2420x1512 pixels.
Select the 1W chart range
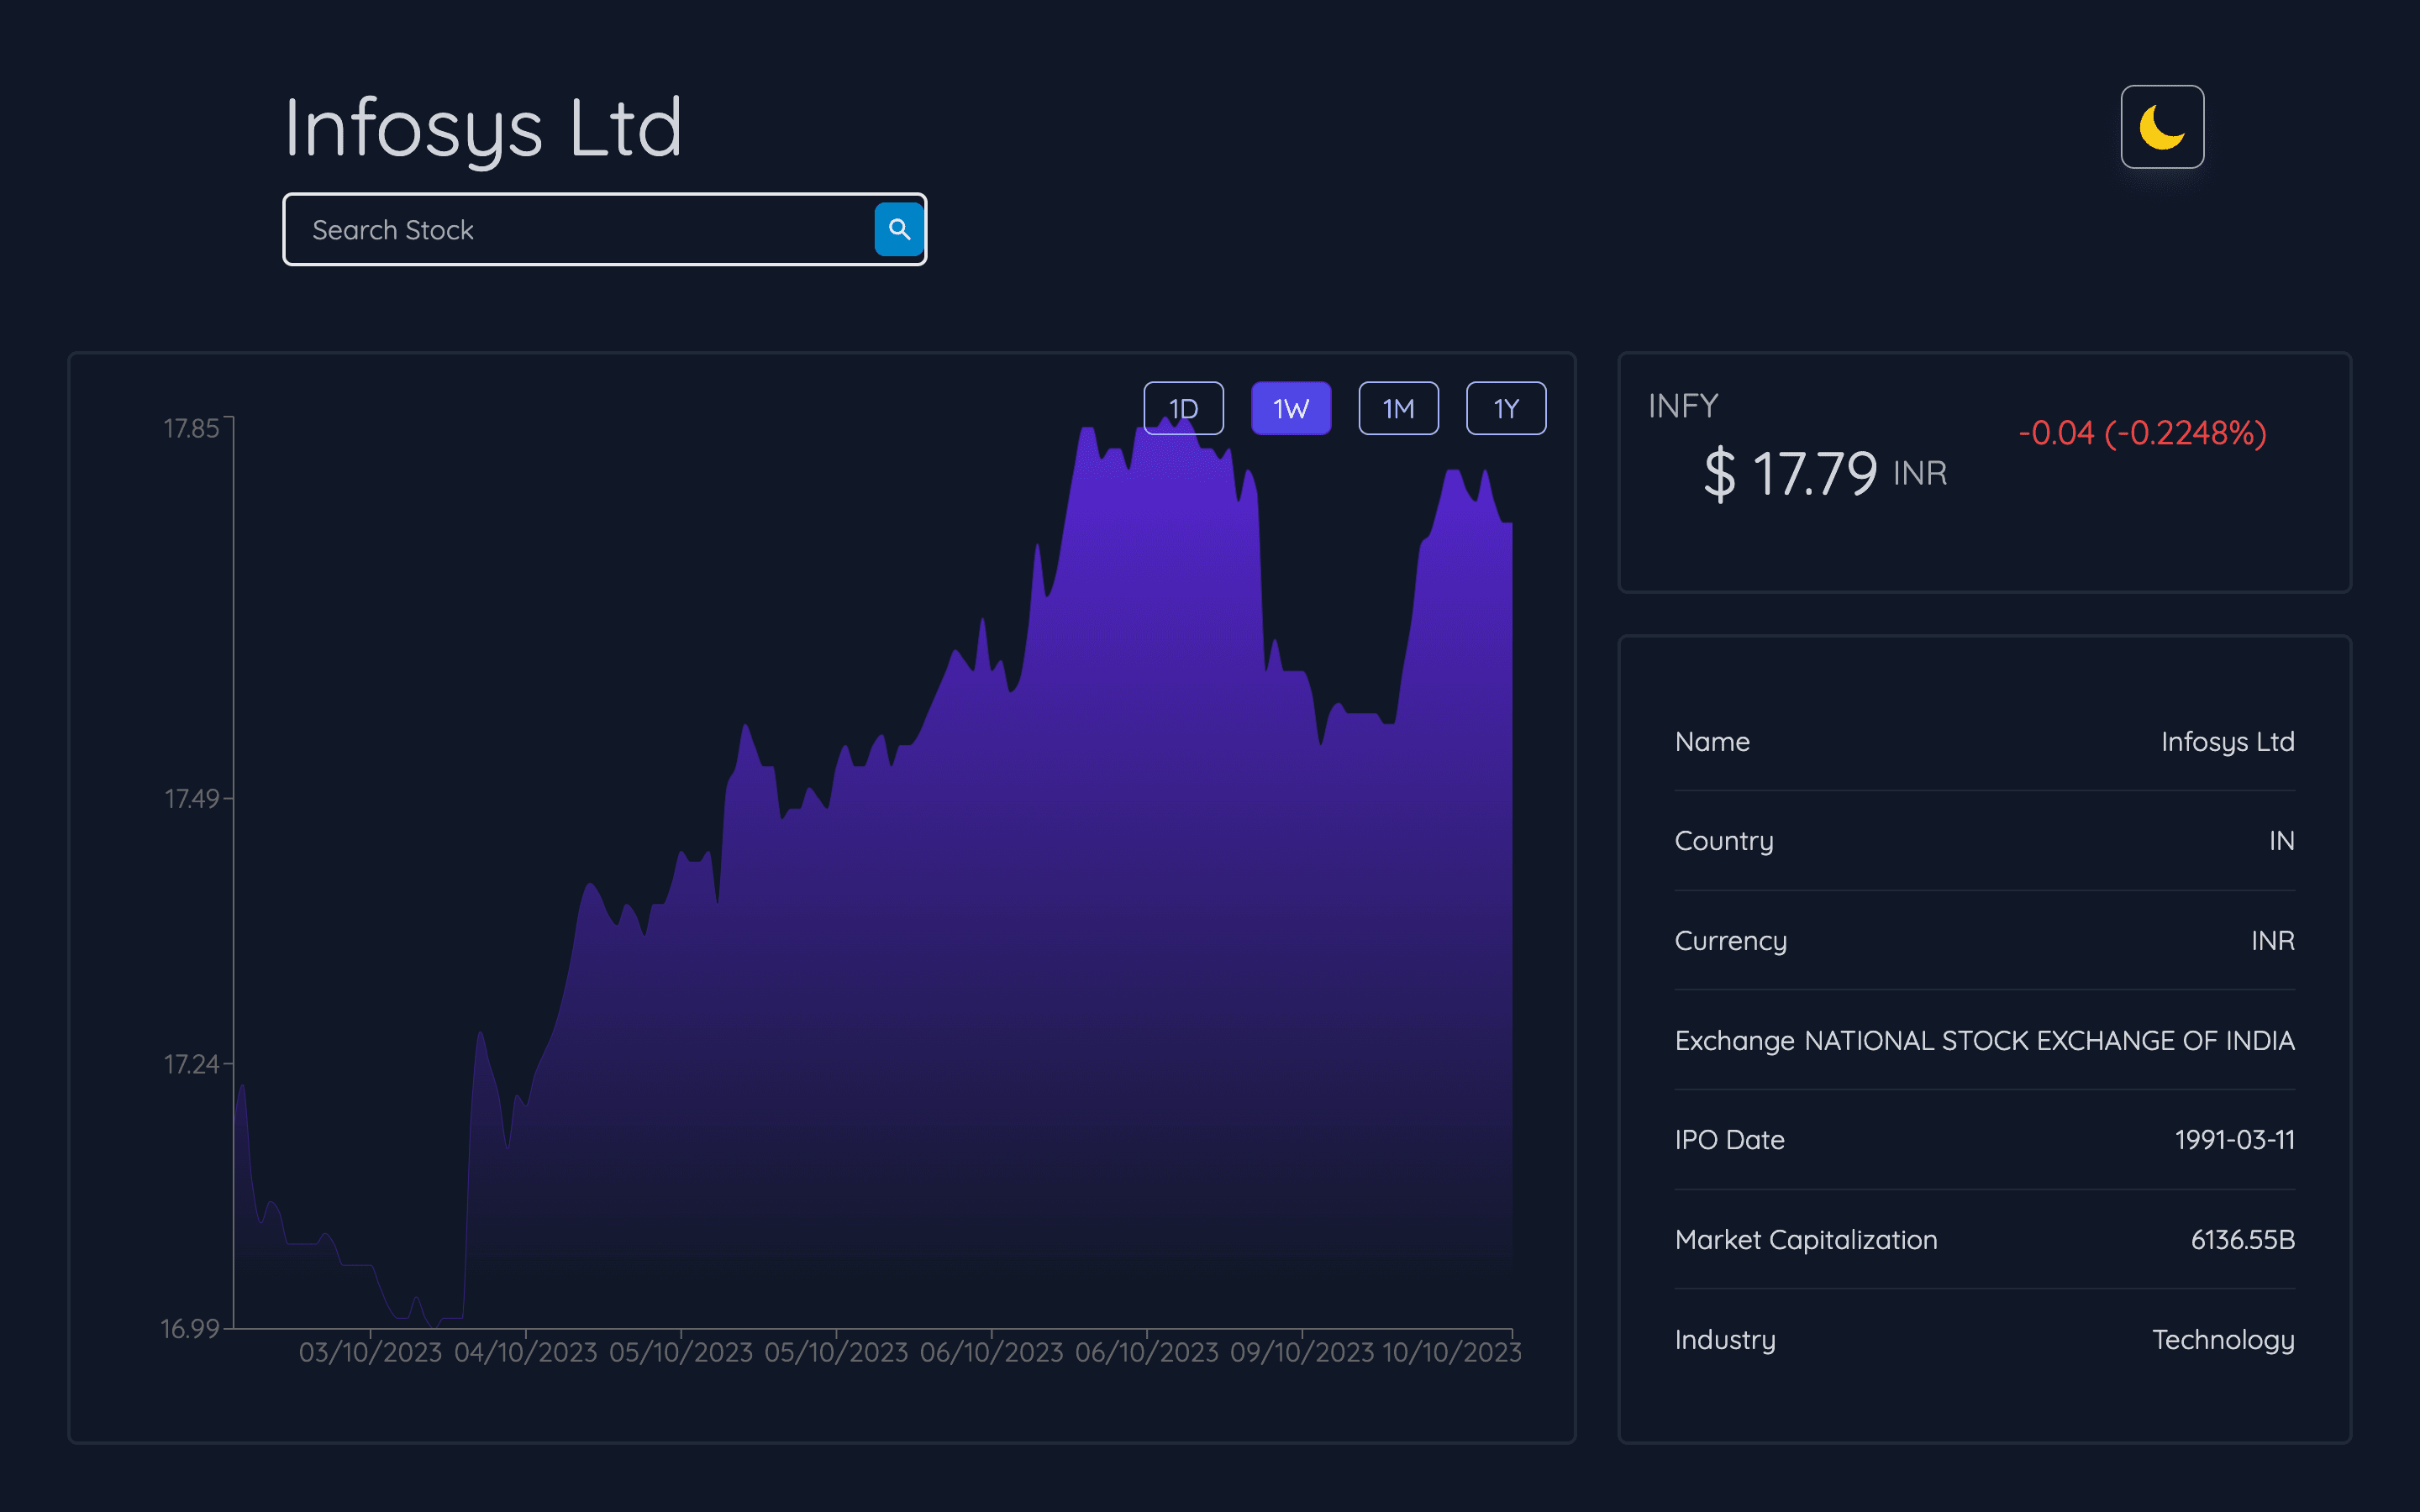pyautogui.click(x=1291, y=408)
